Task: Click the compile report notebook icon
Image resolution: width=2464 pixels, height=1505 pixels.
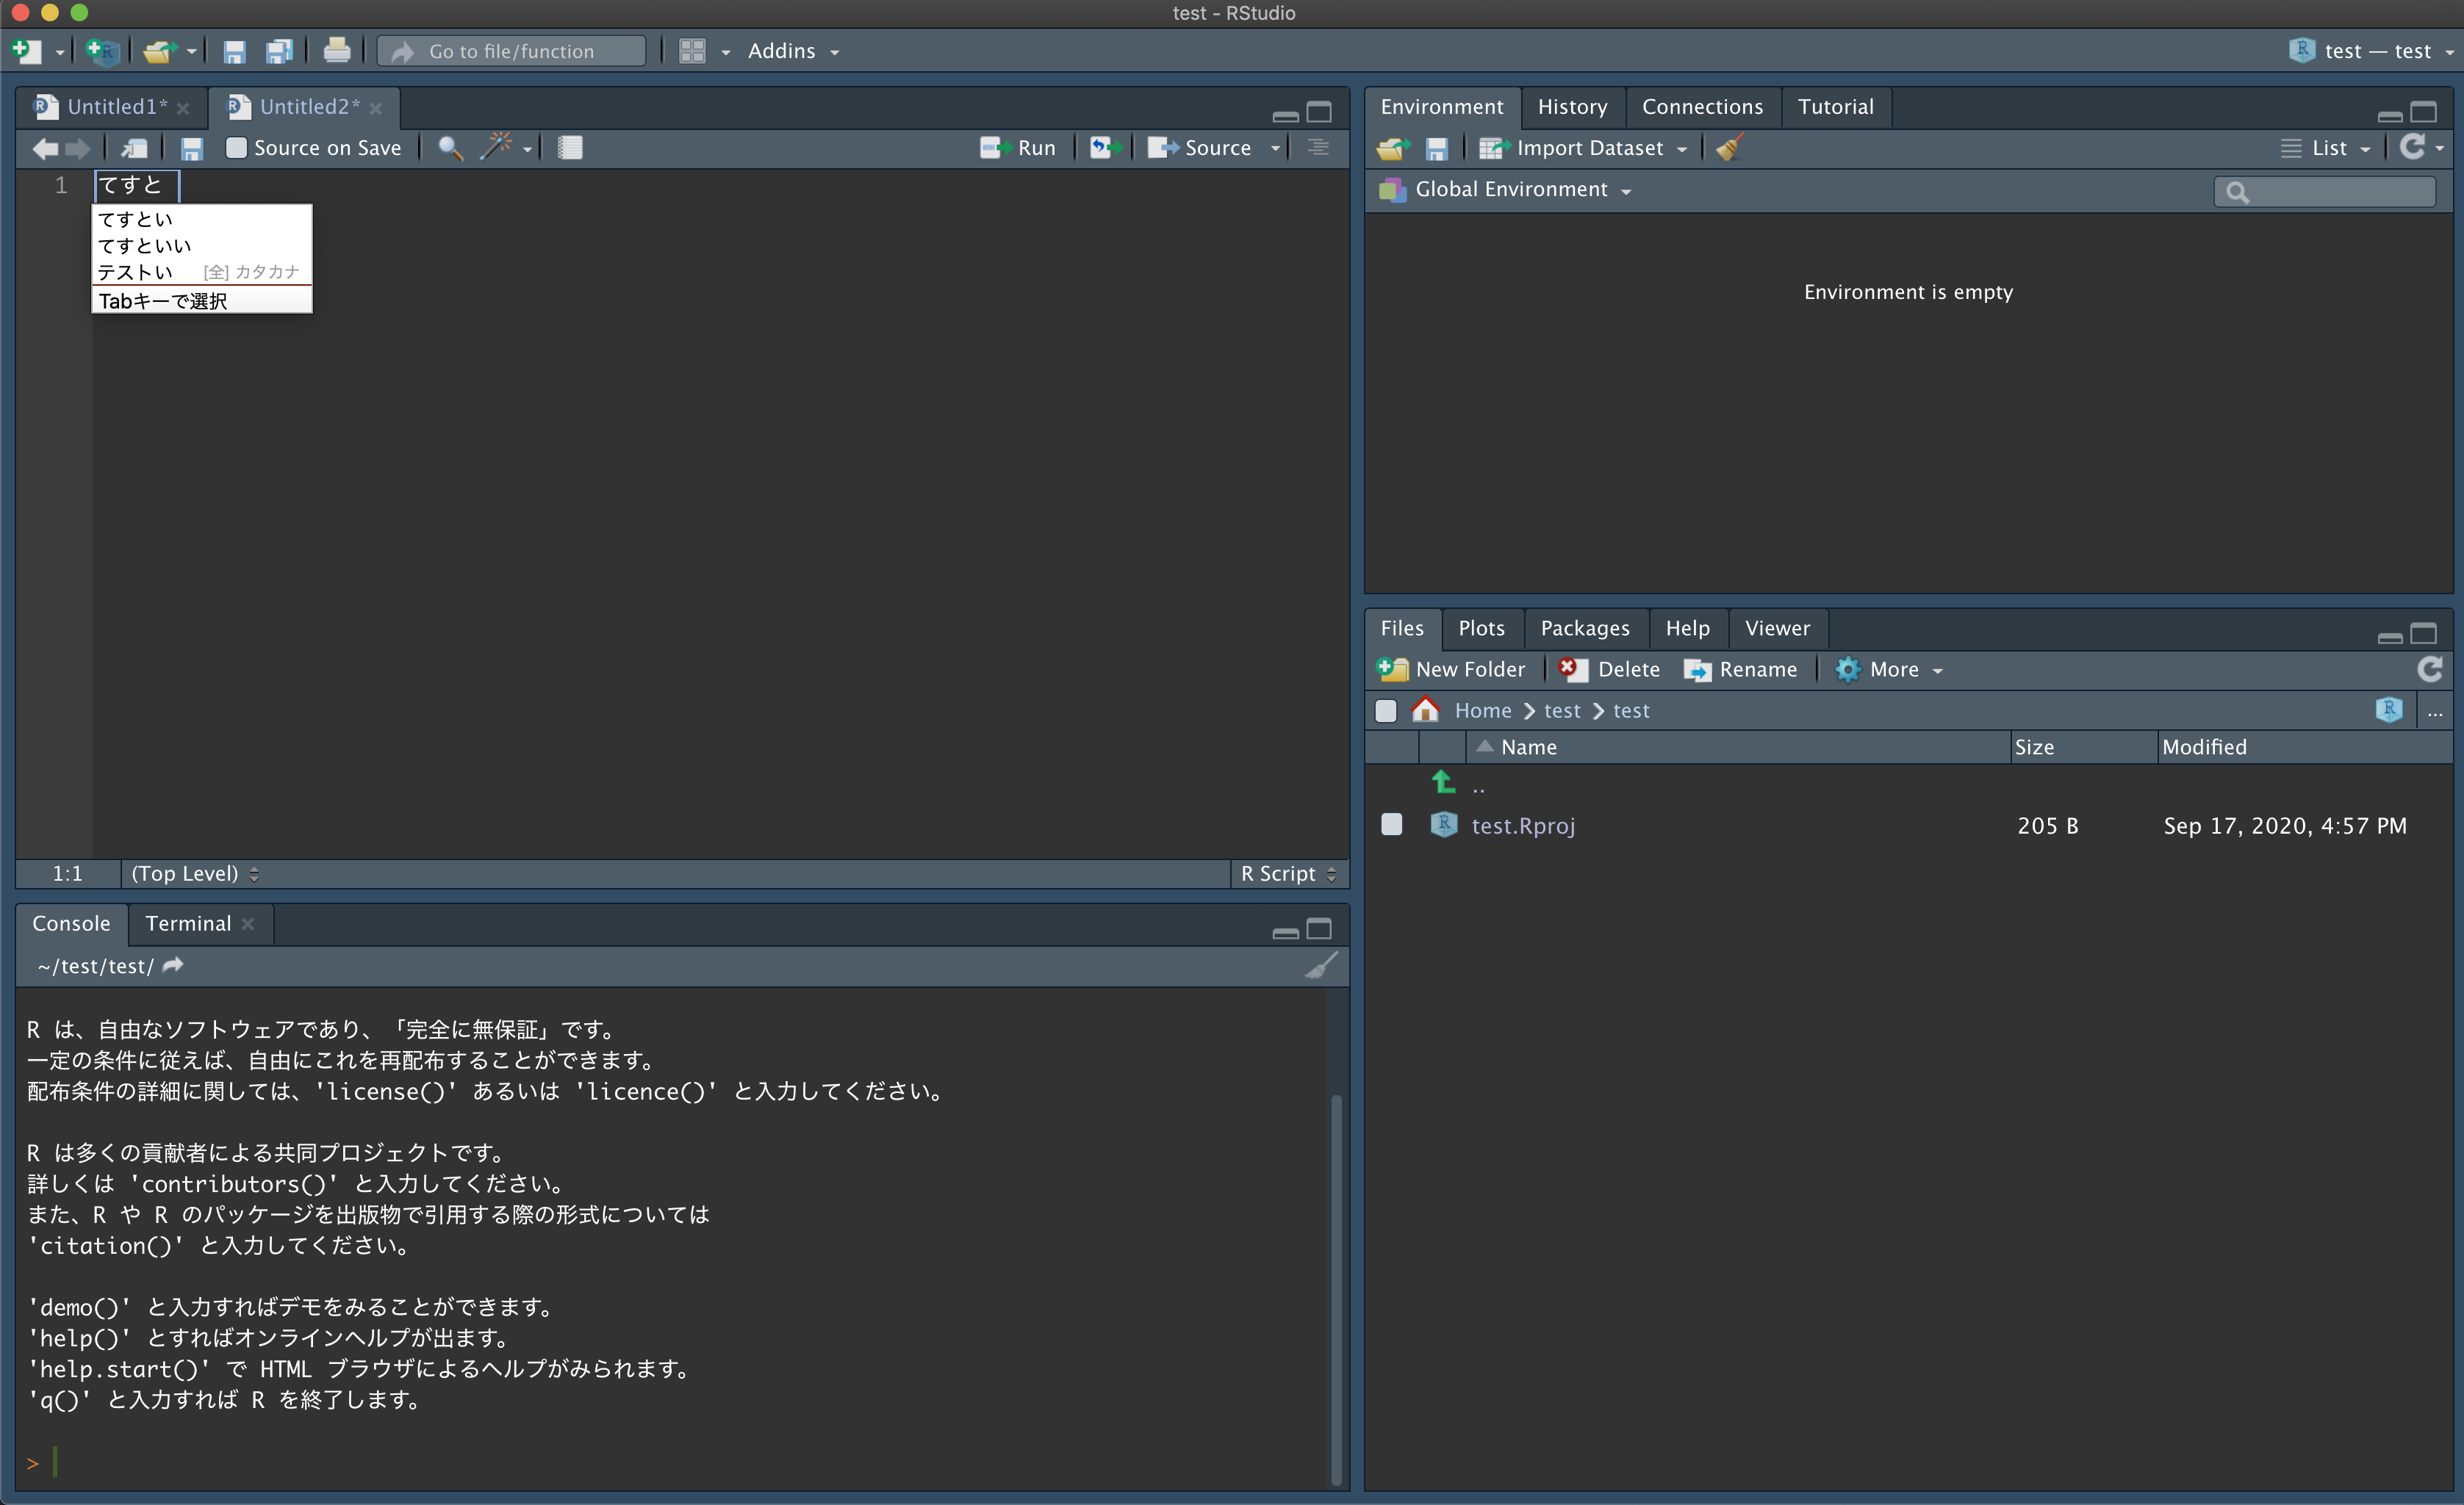Action: pyautogui.click(x=570, y=148)
